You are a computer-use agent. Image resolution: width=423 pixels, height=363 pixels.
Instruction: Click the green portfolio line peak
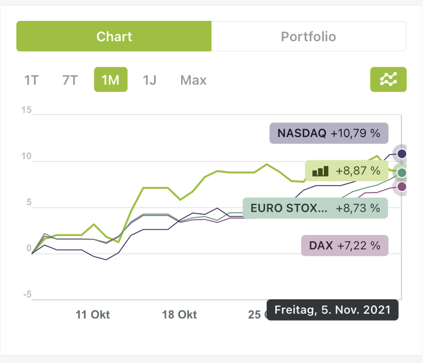(x=378, y=156)
